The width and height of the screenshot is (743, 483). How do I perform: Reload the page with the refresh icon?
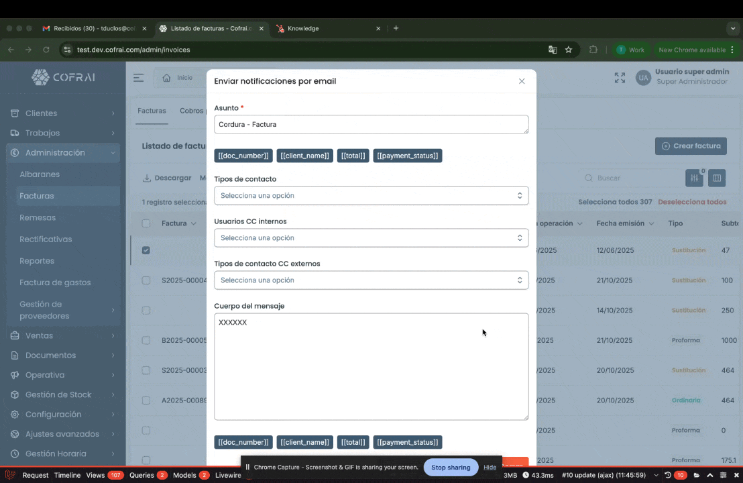(x=46, y=50)
